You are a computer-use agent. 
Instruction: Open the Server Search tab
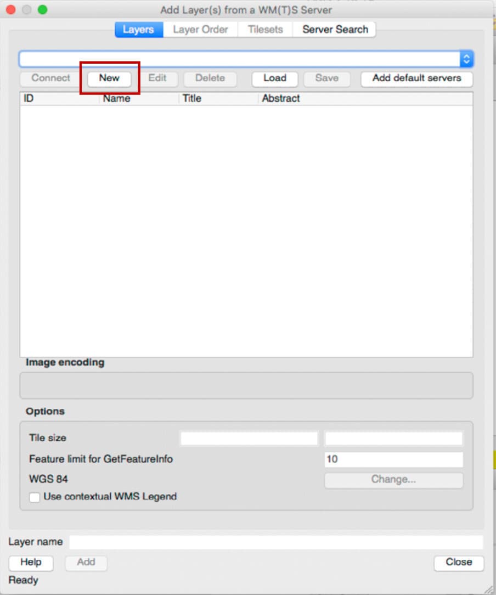pyautogui.click(x=335, y=30)
